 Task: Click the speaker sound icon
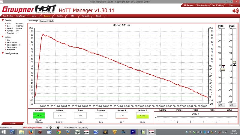pos(235,11)
